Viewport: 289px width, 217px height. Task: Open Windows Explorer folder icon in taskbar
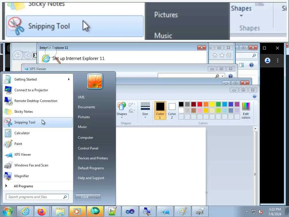click(60, 211)
